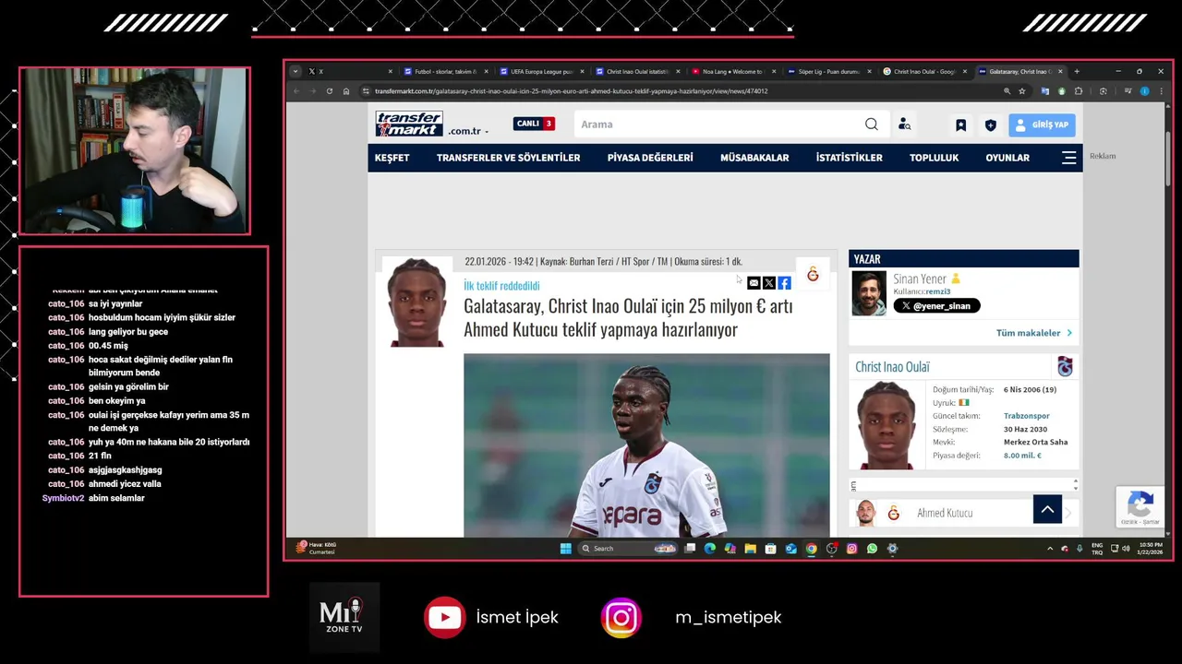The image size is (1182, 664).
Task: Click the Galatasaray crest beside headline
Action: [x=813, y=274]
